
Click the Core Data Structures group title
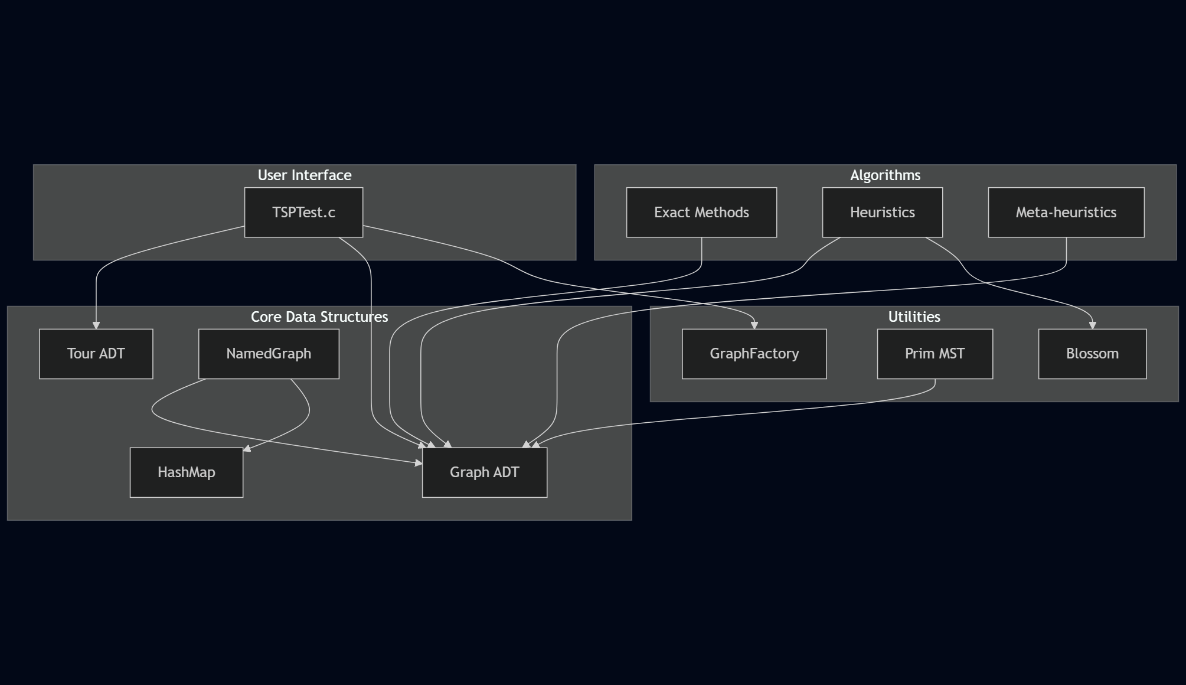[319, 317]
